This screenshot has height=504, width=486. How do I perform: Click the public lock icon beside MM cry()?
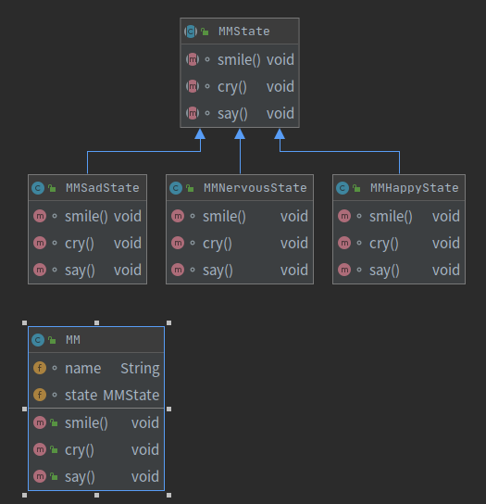54,449
